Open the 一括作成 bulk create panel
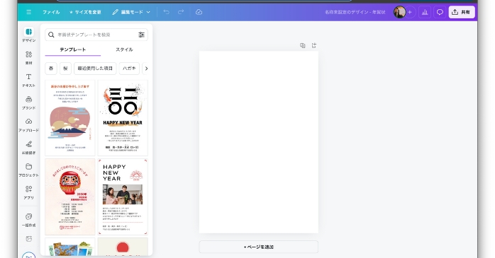 [29, 220]
